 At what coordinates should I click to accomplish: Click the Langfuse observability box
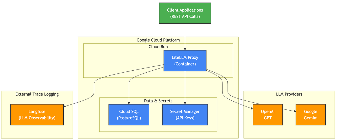(x=37, y=115)
